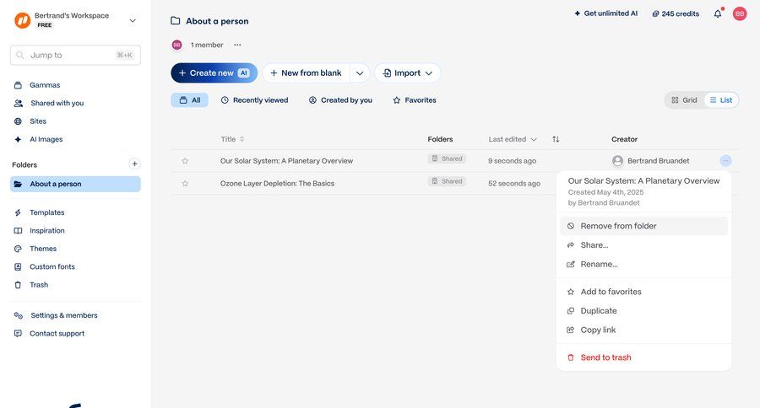Screen dimensions: 760x408
Task: Open Trash in the sidebar
Action: [x=38, y=285]
